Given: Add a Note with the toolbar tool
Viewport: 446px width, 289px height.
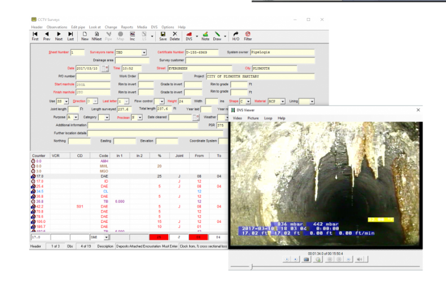Looking at the screenshot, I should tap(205, 36).
